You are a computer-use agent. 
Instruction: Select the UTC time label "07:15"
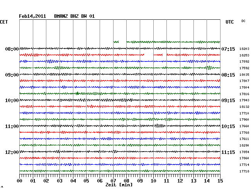click(x=228, y=49)
